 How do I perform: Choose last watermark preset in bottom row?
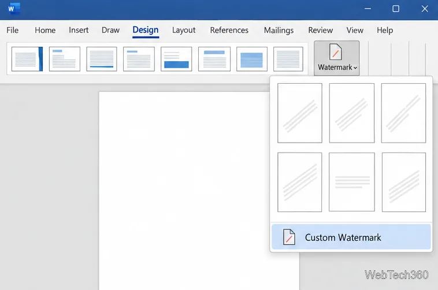404,182
